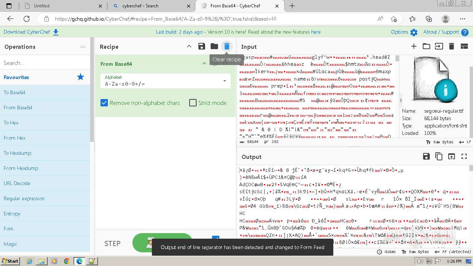Click the STEP button
This screenshot has height=266, width=473.
click(112, 243)
